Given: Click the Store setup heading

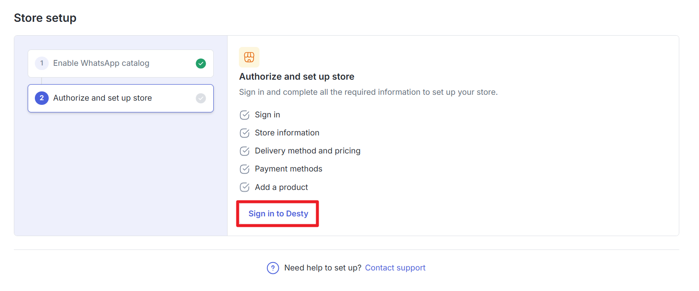Looking at the screenshot, I should [x=45, y=18].
